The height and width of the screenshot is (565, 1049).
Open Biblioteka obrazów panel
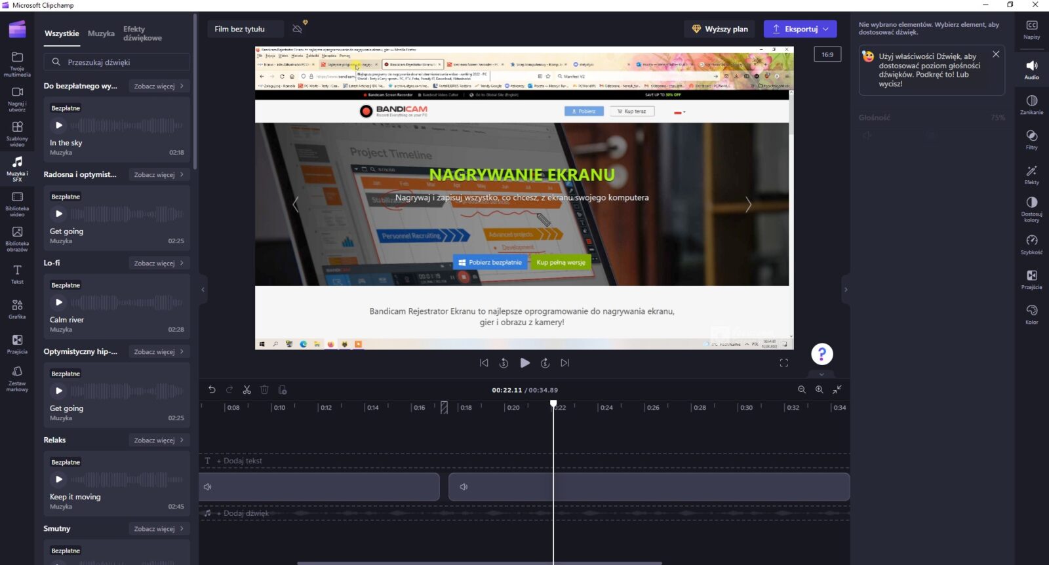coord(17,239)
